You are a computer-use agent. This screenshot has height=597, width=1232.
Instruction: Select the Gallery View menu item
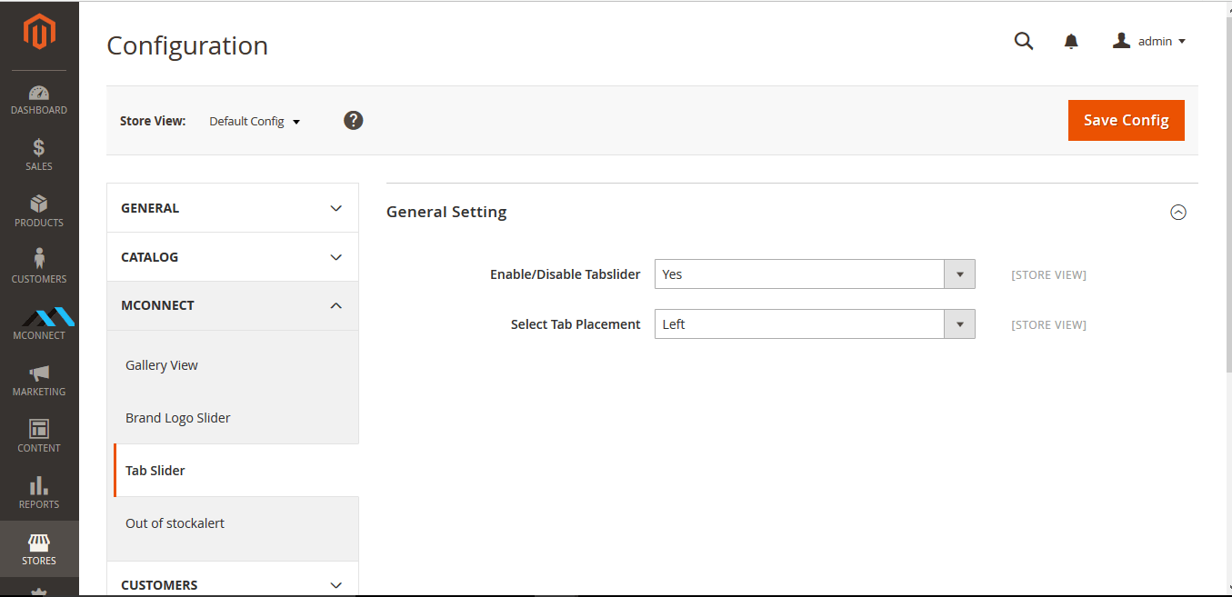(x=162, y=365)
